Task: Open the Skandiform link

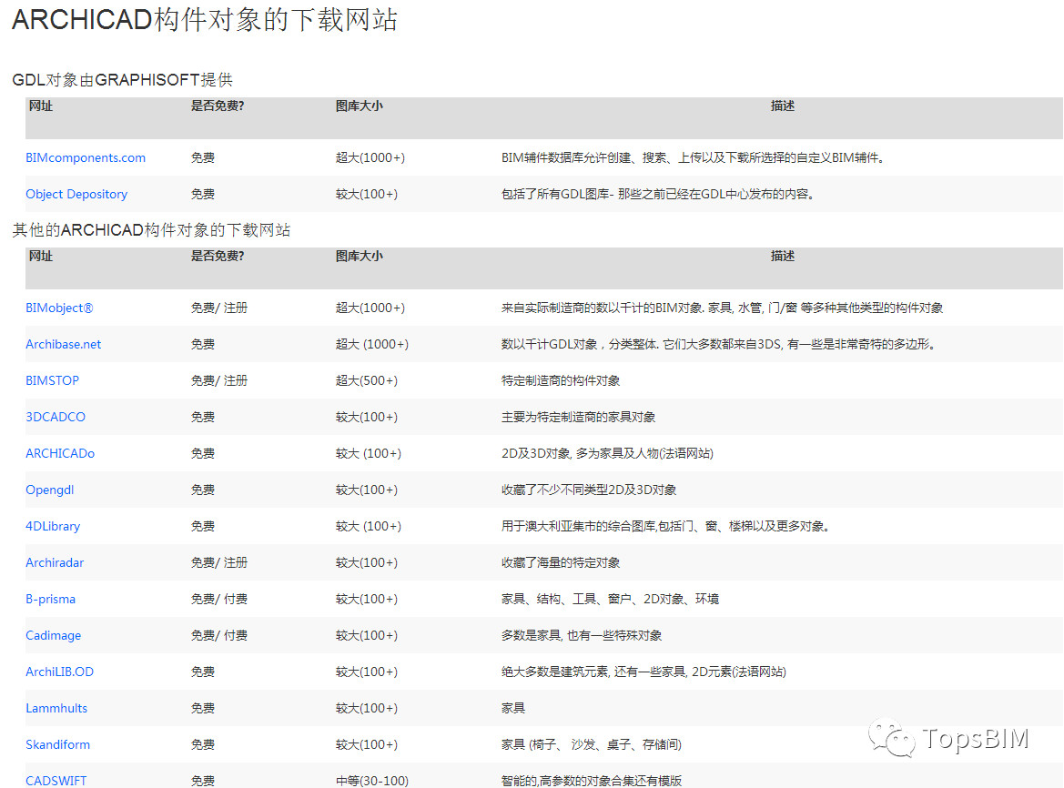Action: point(57,744)
